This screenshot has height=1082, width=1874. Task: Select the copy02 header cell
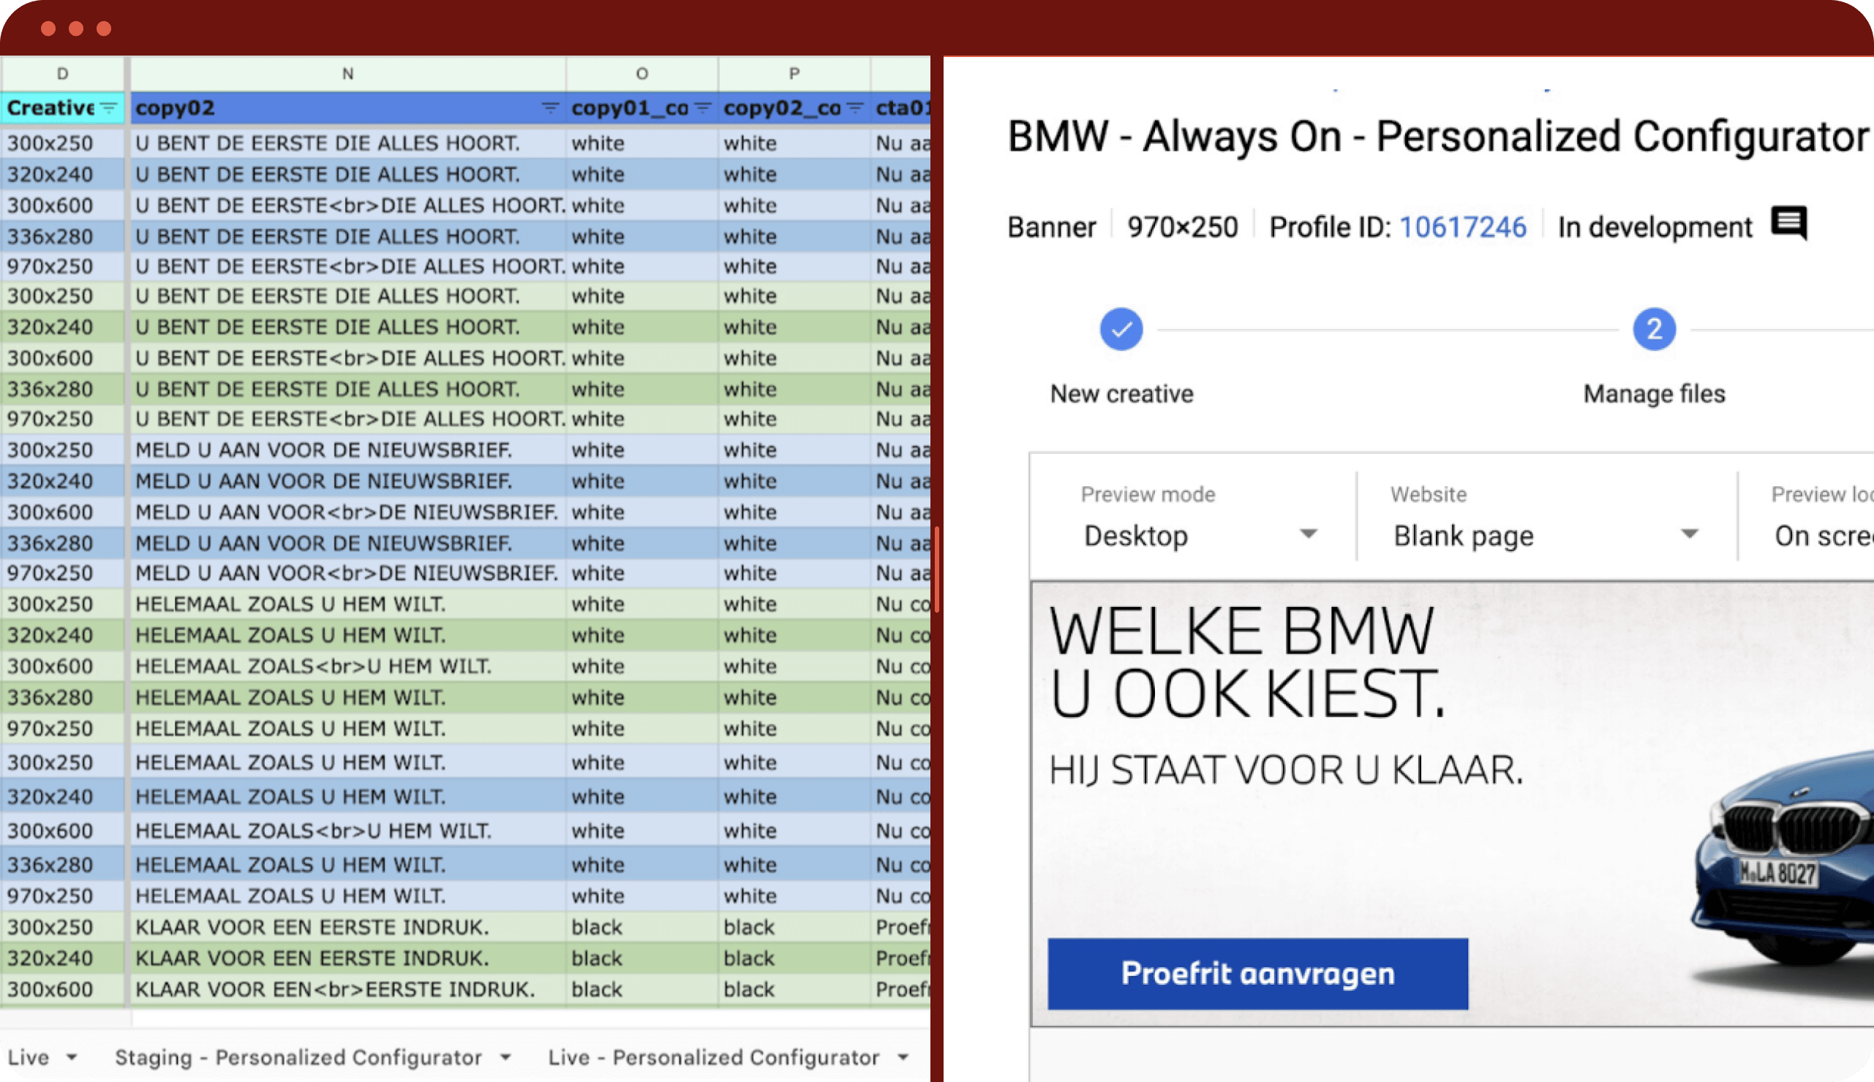click(x=348, y=107)
